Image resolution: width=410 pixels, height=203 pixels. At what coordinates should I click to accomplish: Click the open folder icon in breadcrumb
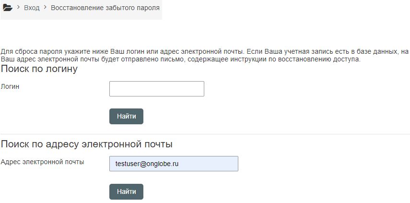coord(7,8)
